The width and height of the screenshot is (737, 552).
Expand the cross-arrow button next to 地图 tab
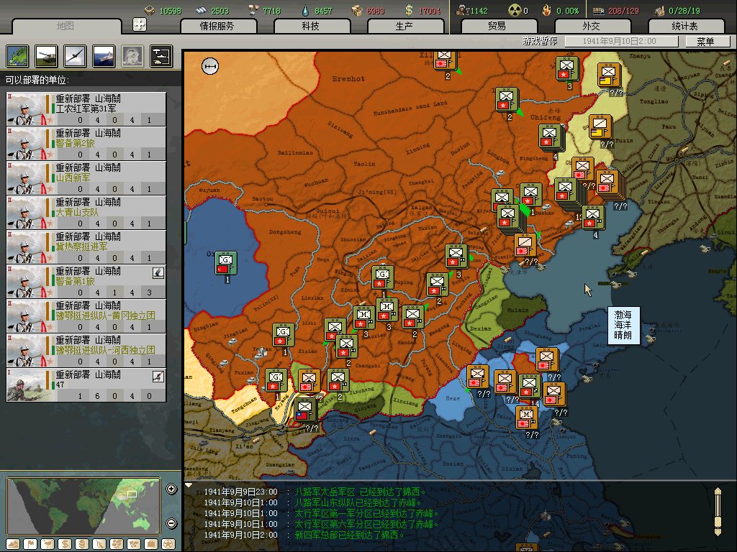(x=140, y=24)
